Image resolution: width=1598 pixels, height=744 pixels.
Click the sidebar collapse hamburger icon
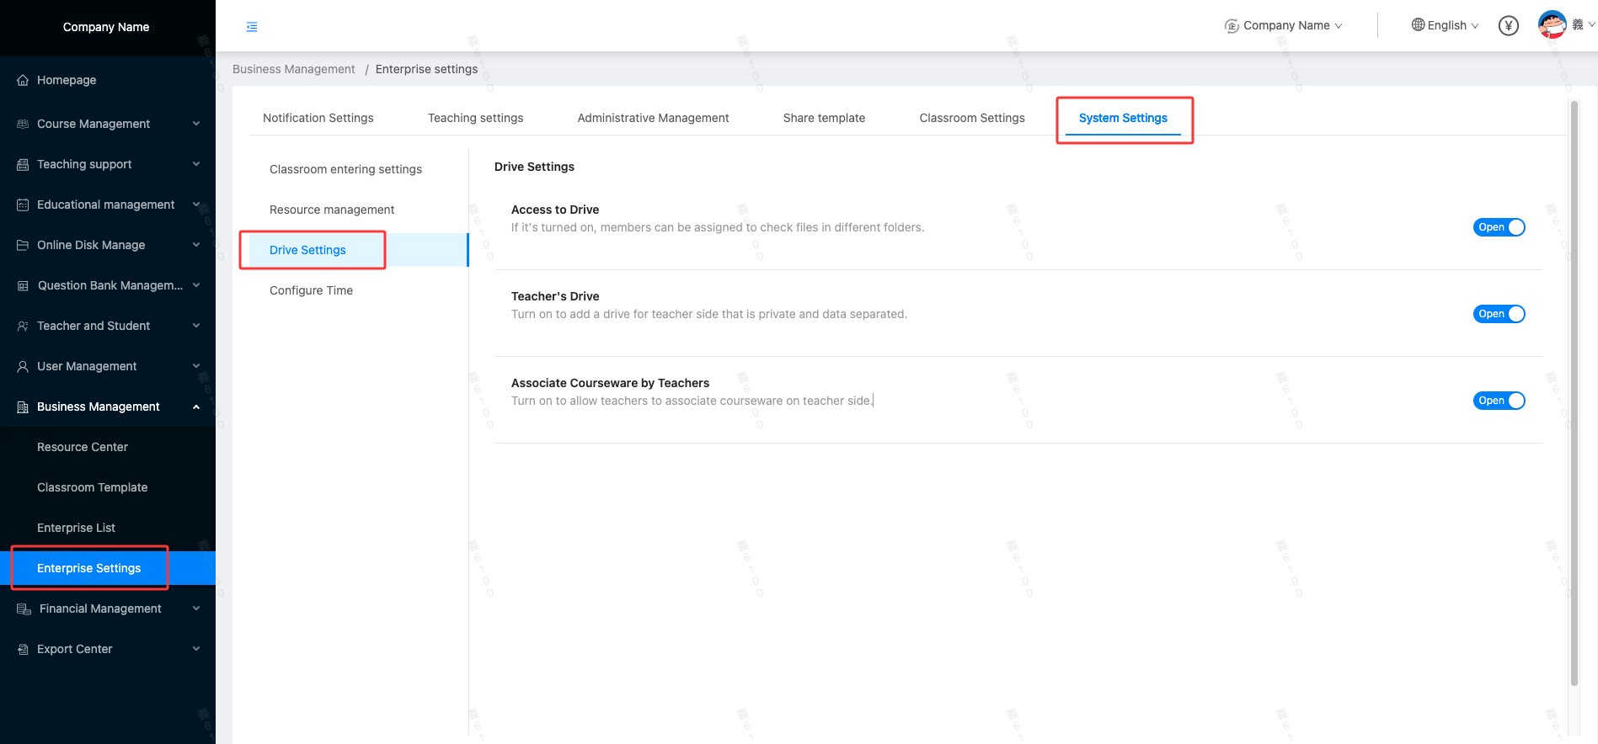[x=252, y=27]
